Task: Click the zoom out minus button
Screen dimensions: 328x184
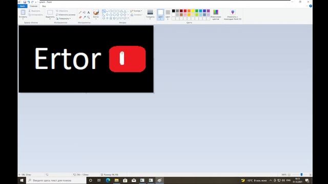Action: pos(289,175)
